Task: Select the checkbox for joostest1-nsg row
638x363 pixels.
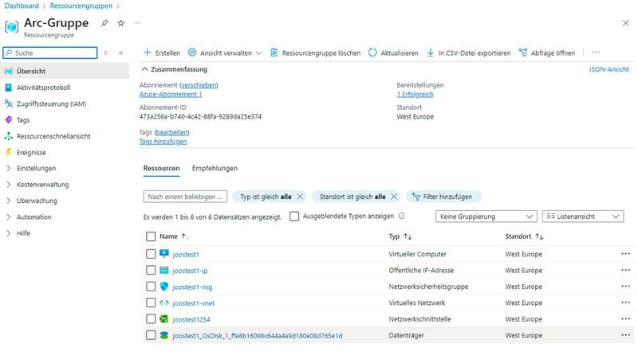Action: [x=151, y=287]
